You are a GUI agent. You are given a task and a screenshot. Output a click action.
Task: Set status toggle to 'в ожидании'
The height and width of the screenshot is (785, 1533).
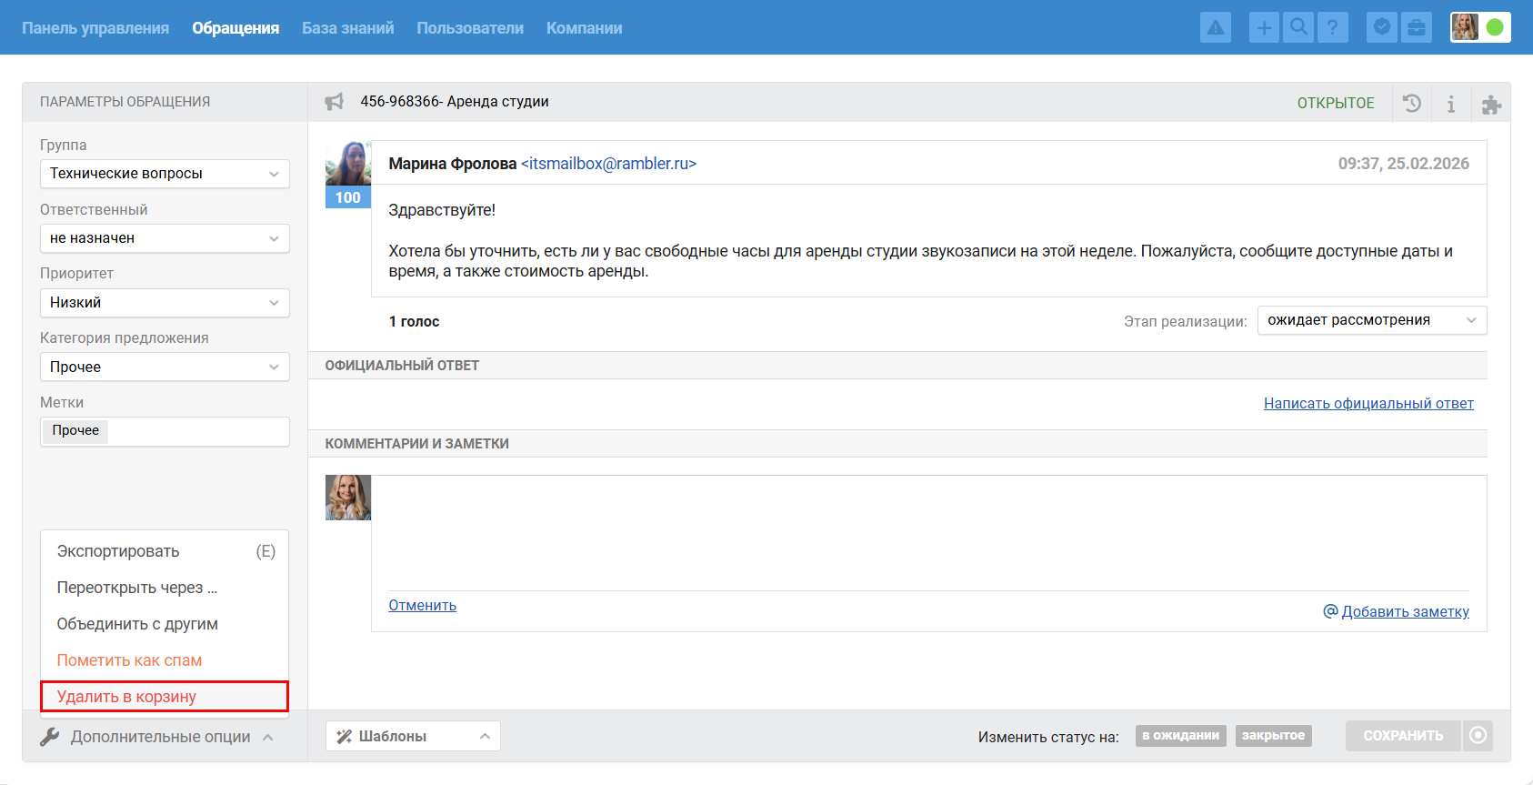pos(1180,736)
